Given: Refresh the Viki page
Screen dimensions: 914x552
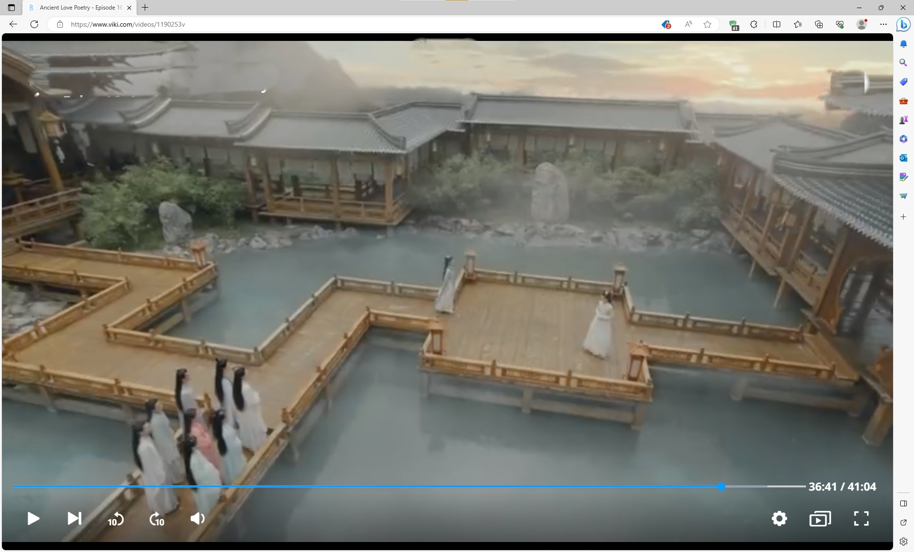Looking at the screenshot, I should (x=34, y=24).
